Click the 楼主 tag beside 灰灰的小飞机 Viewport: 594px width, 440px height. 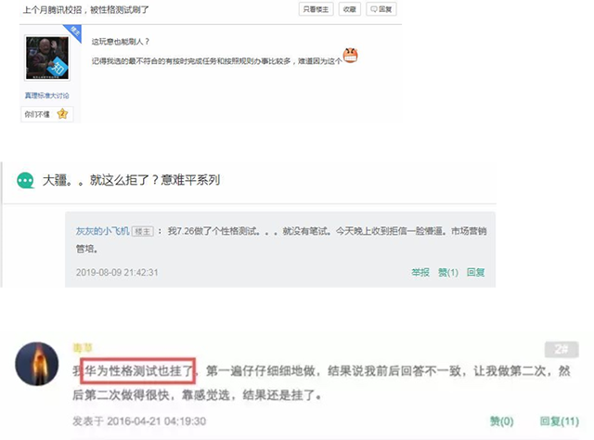coord(142,231)
